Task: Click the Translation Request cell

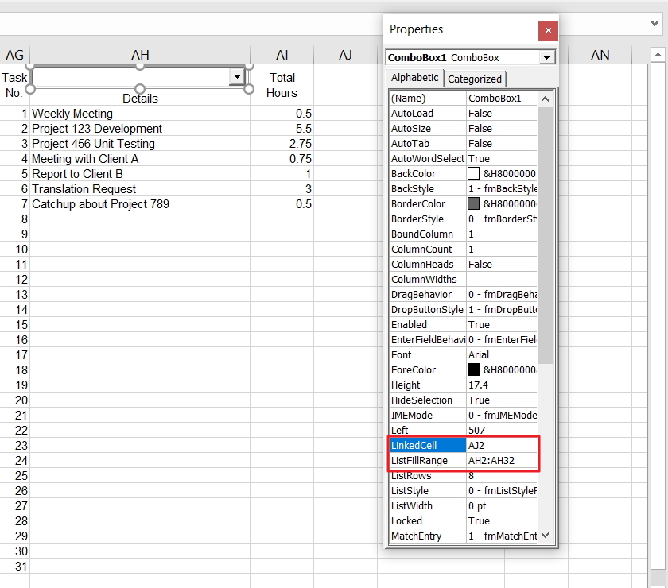Action: (140, 189)
